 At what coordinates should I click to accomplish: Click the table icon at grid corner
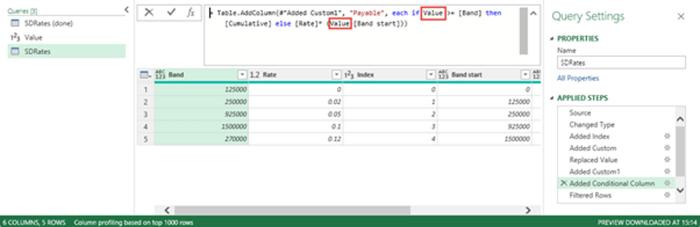pyautogui.click(x=145, y=75)
